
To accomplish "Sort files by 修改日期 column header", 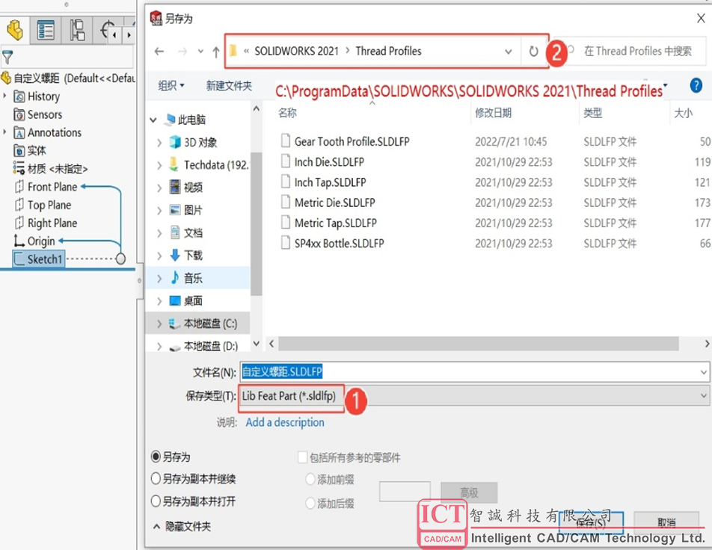I will tap(493, 113).
